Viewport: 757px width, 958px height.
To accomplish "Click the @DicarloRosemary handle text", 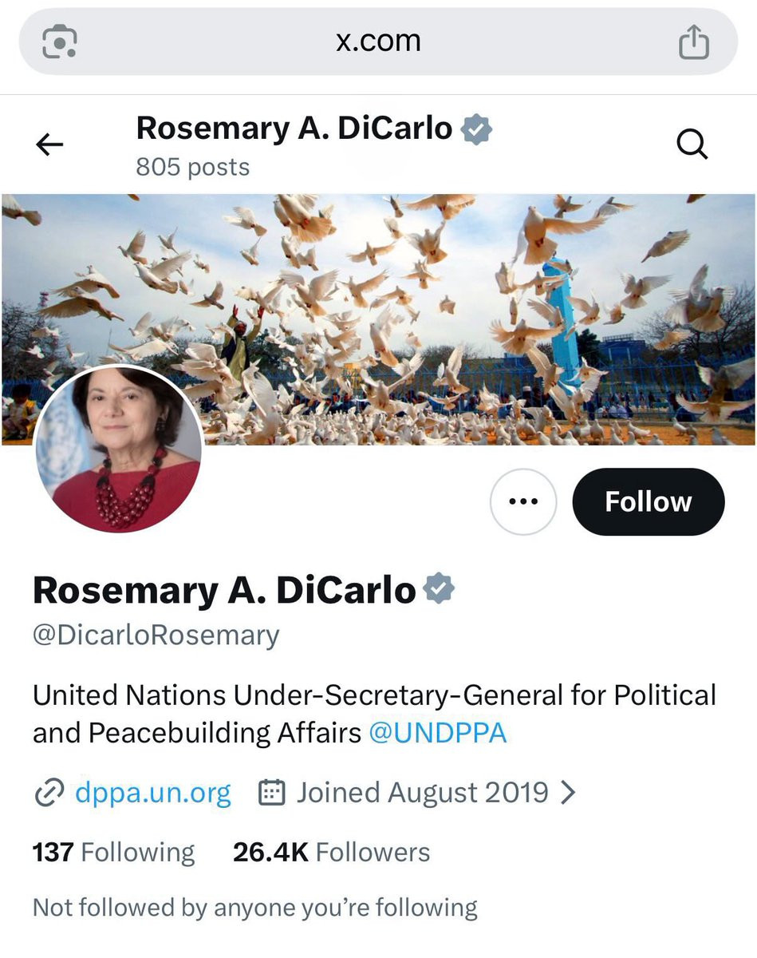I will click(x=156, y=635).
